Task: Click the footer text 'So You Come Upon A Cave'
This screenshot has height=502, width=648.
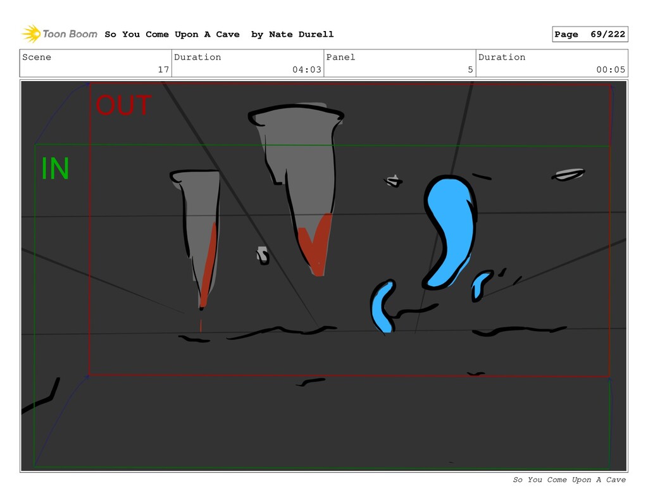Action: coord(569,480)
